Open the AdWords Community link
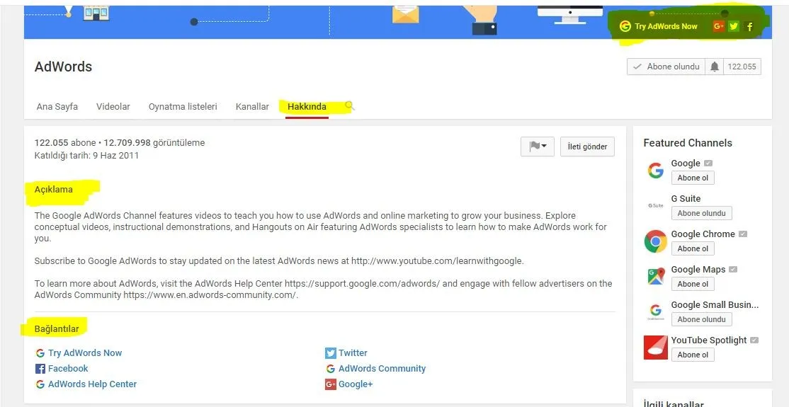 pos(382,369)
